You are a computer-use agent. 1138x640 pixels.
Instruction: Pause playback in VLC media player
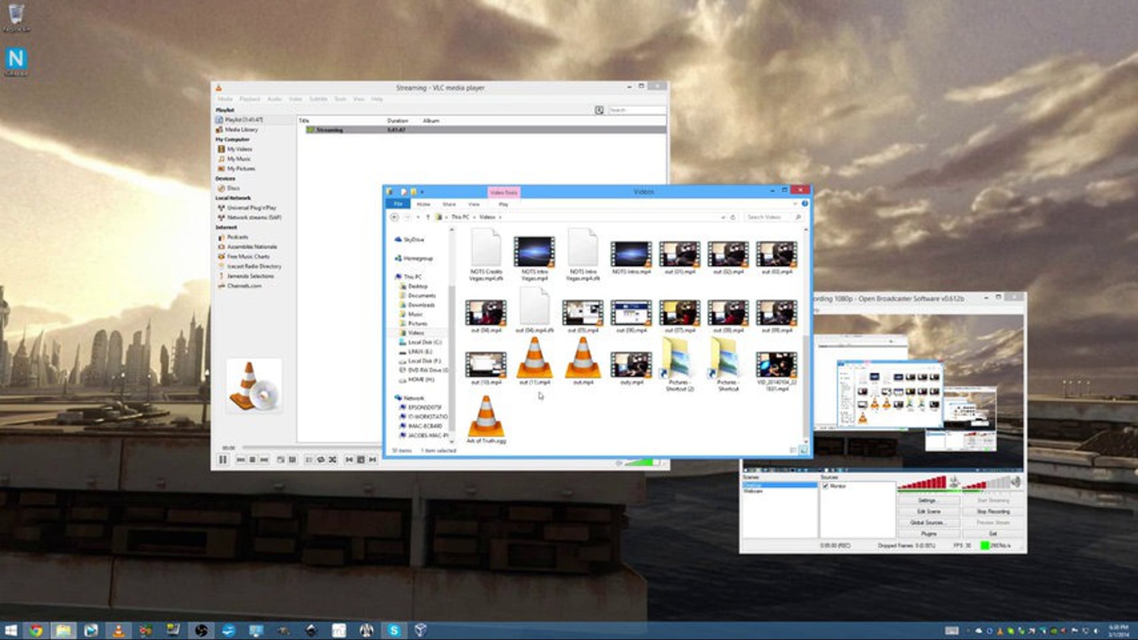[223, 460]
